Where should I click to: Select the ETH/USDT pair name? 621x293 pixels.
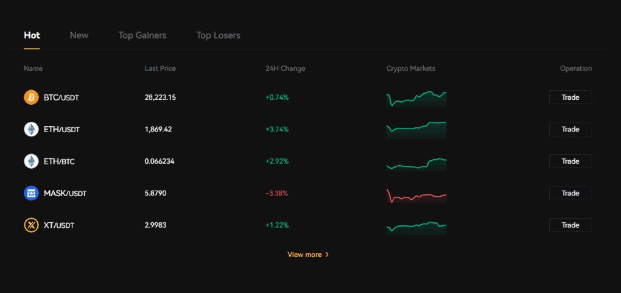(61, 130)
